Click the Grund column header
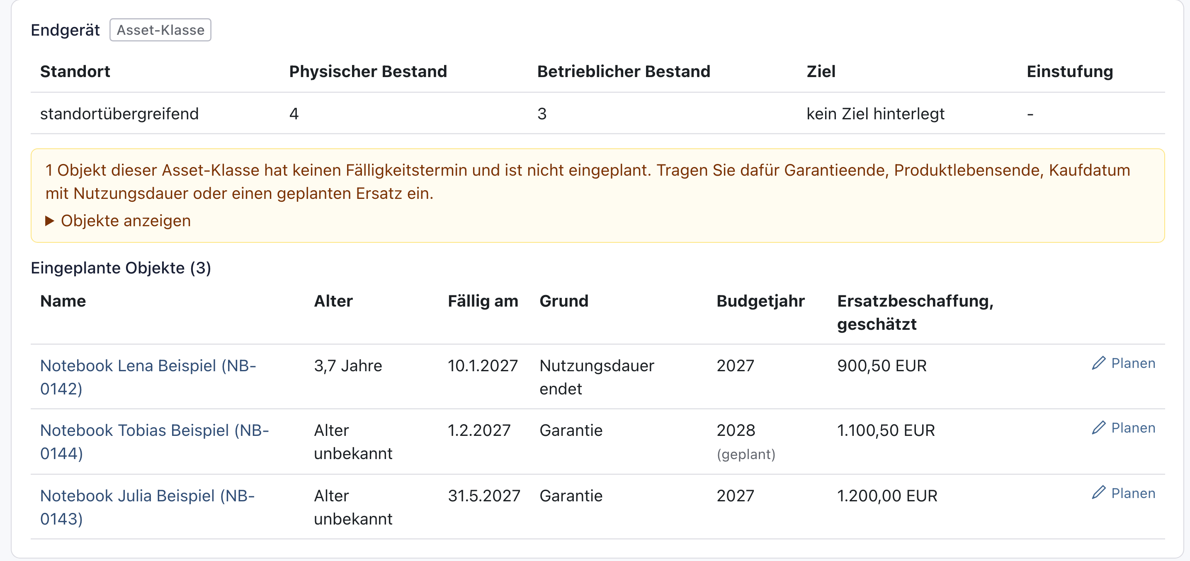This screenshot has height=561, width=1190. point(564,301)
